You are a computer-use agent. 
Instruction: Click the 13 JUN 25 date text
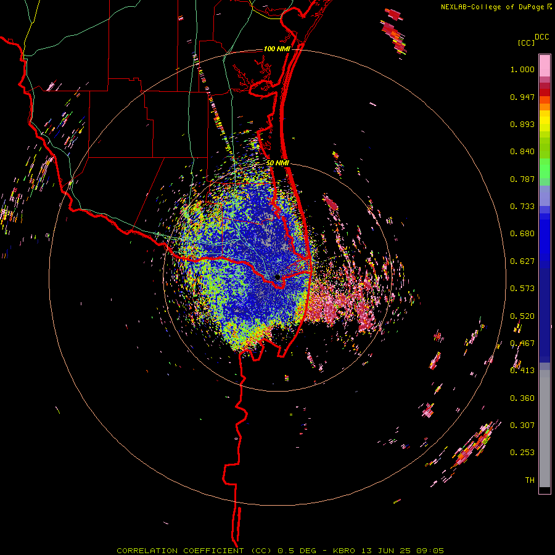[x=386, y=551]
